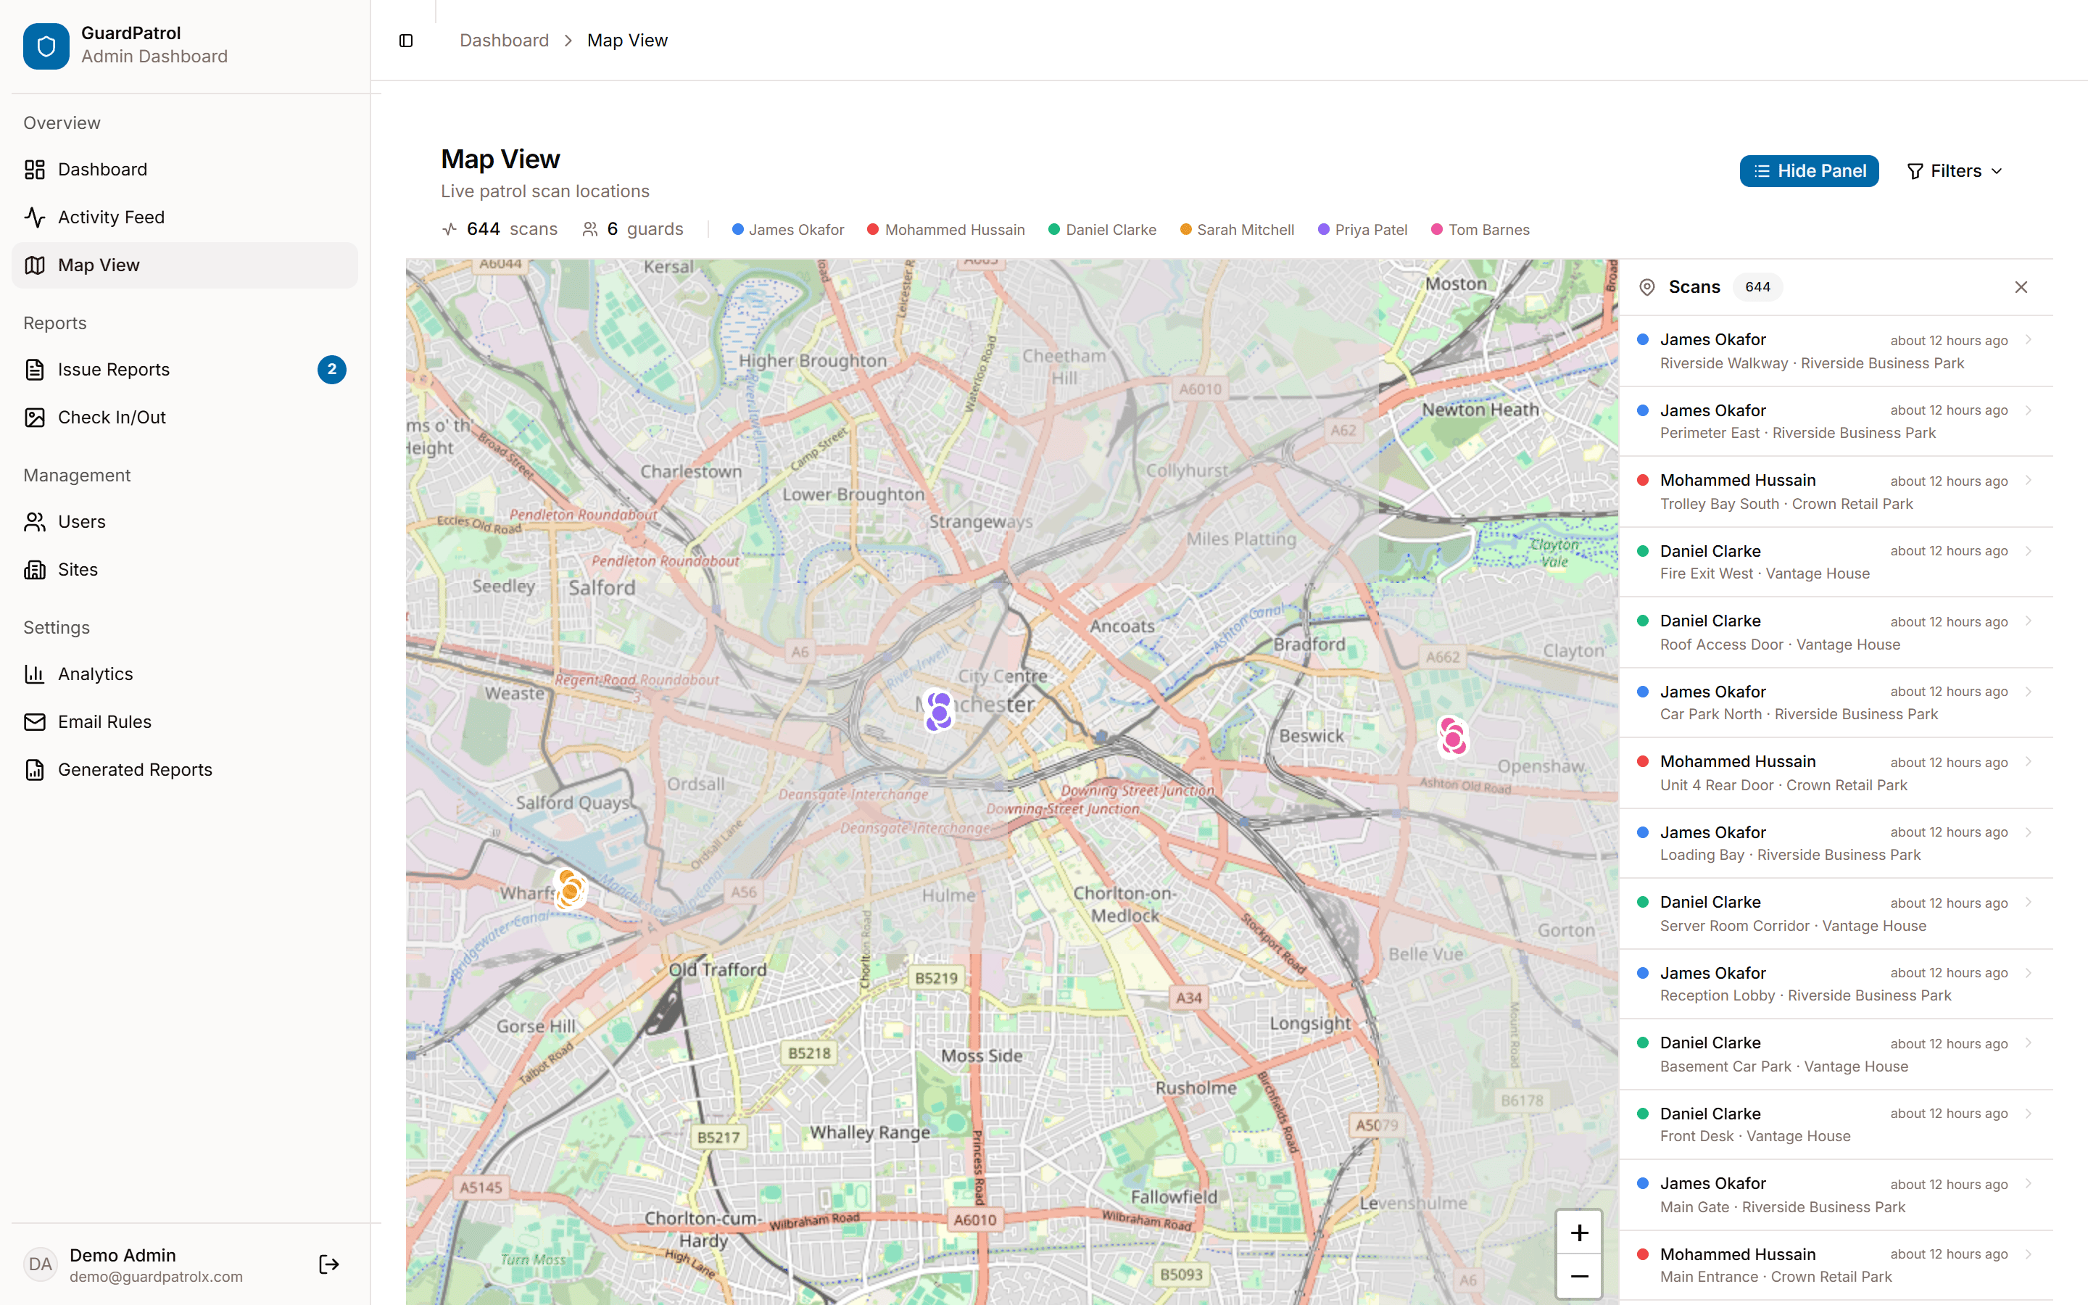Go to Users management
The width and height of the screenshot is (2088, 1305).
(185, 522)
